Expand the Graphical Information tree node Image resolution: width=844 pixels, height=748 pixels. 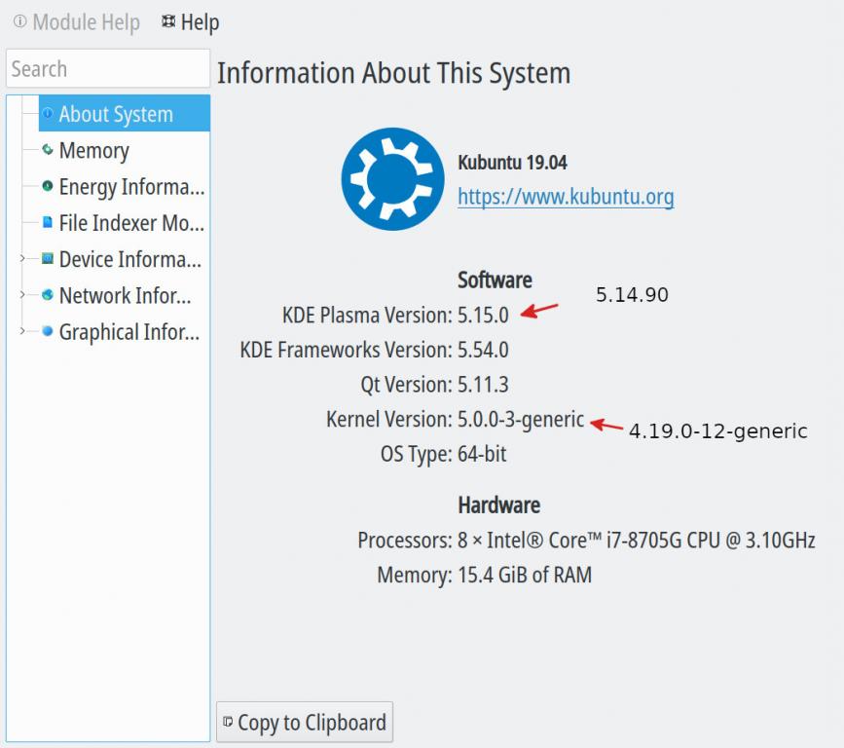tap(21, 332)
